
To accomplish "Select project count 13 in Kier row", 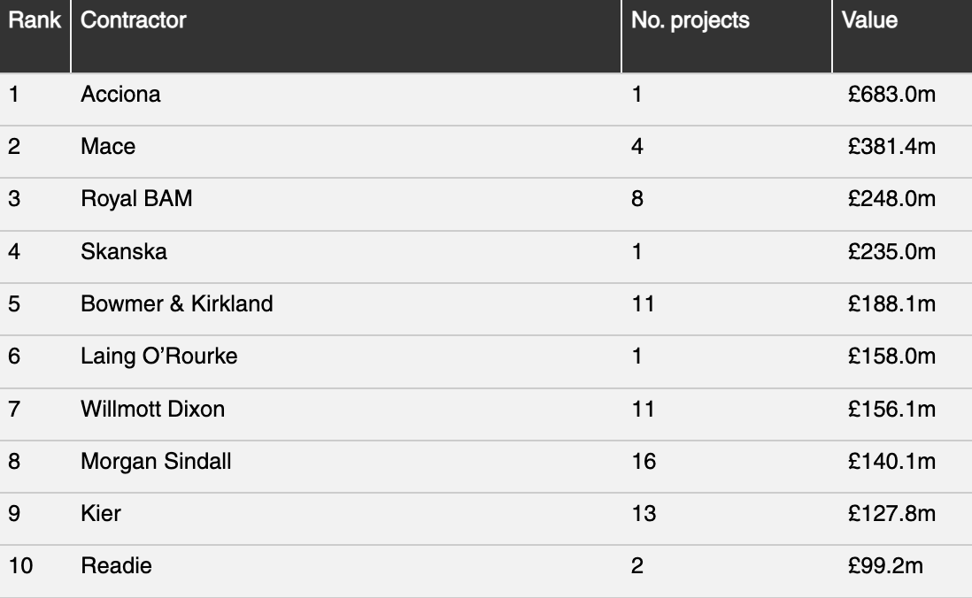I will point(644,513).
